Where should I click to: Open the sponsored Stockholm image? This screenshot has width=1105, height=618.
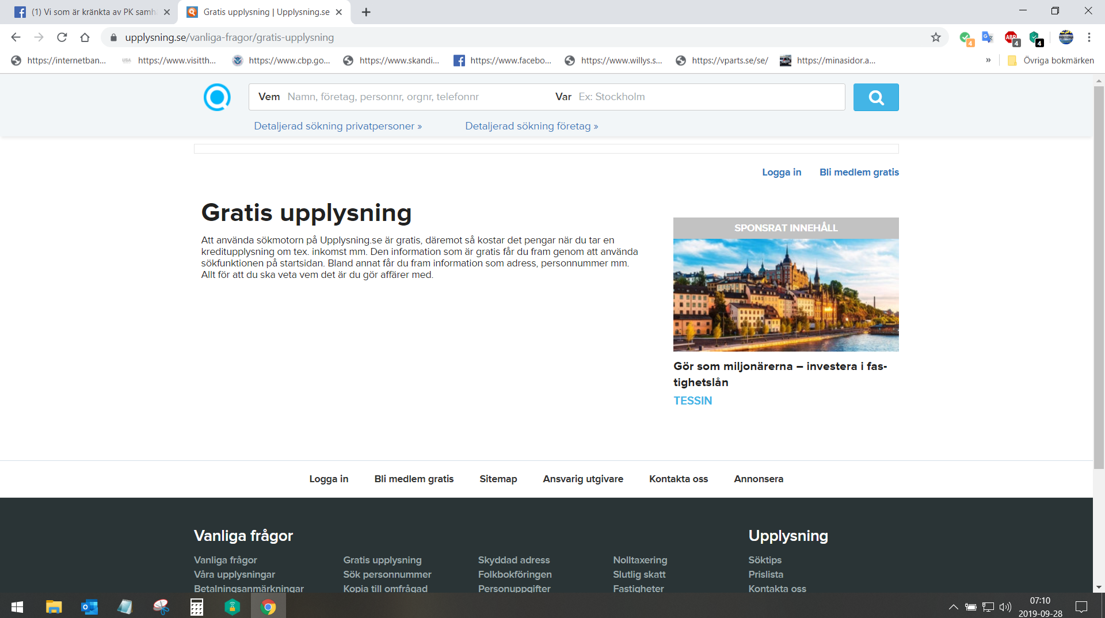pos(786,295)
